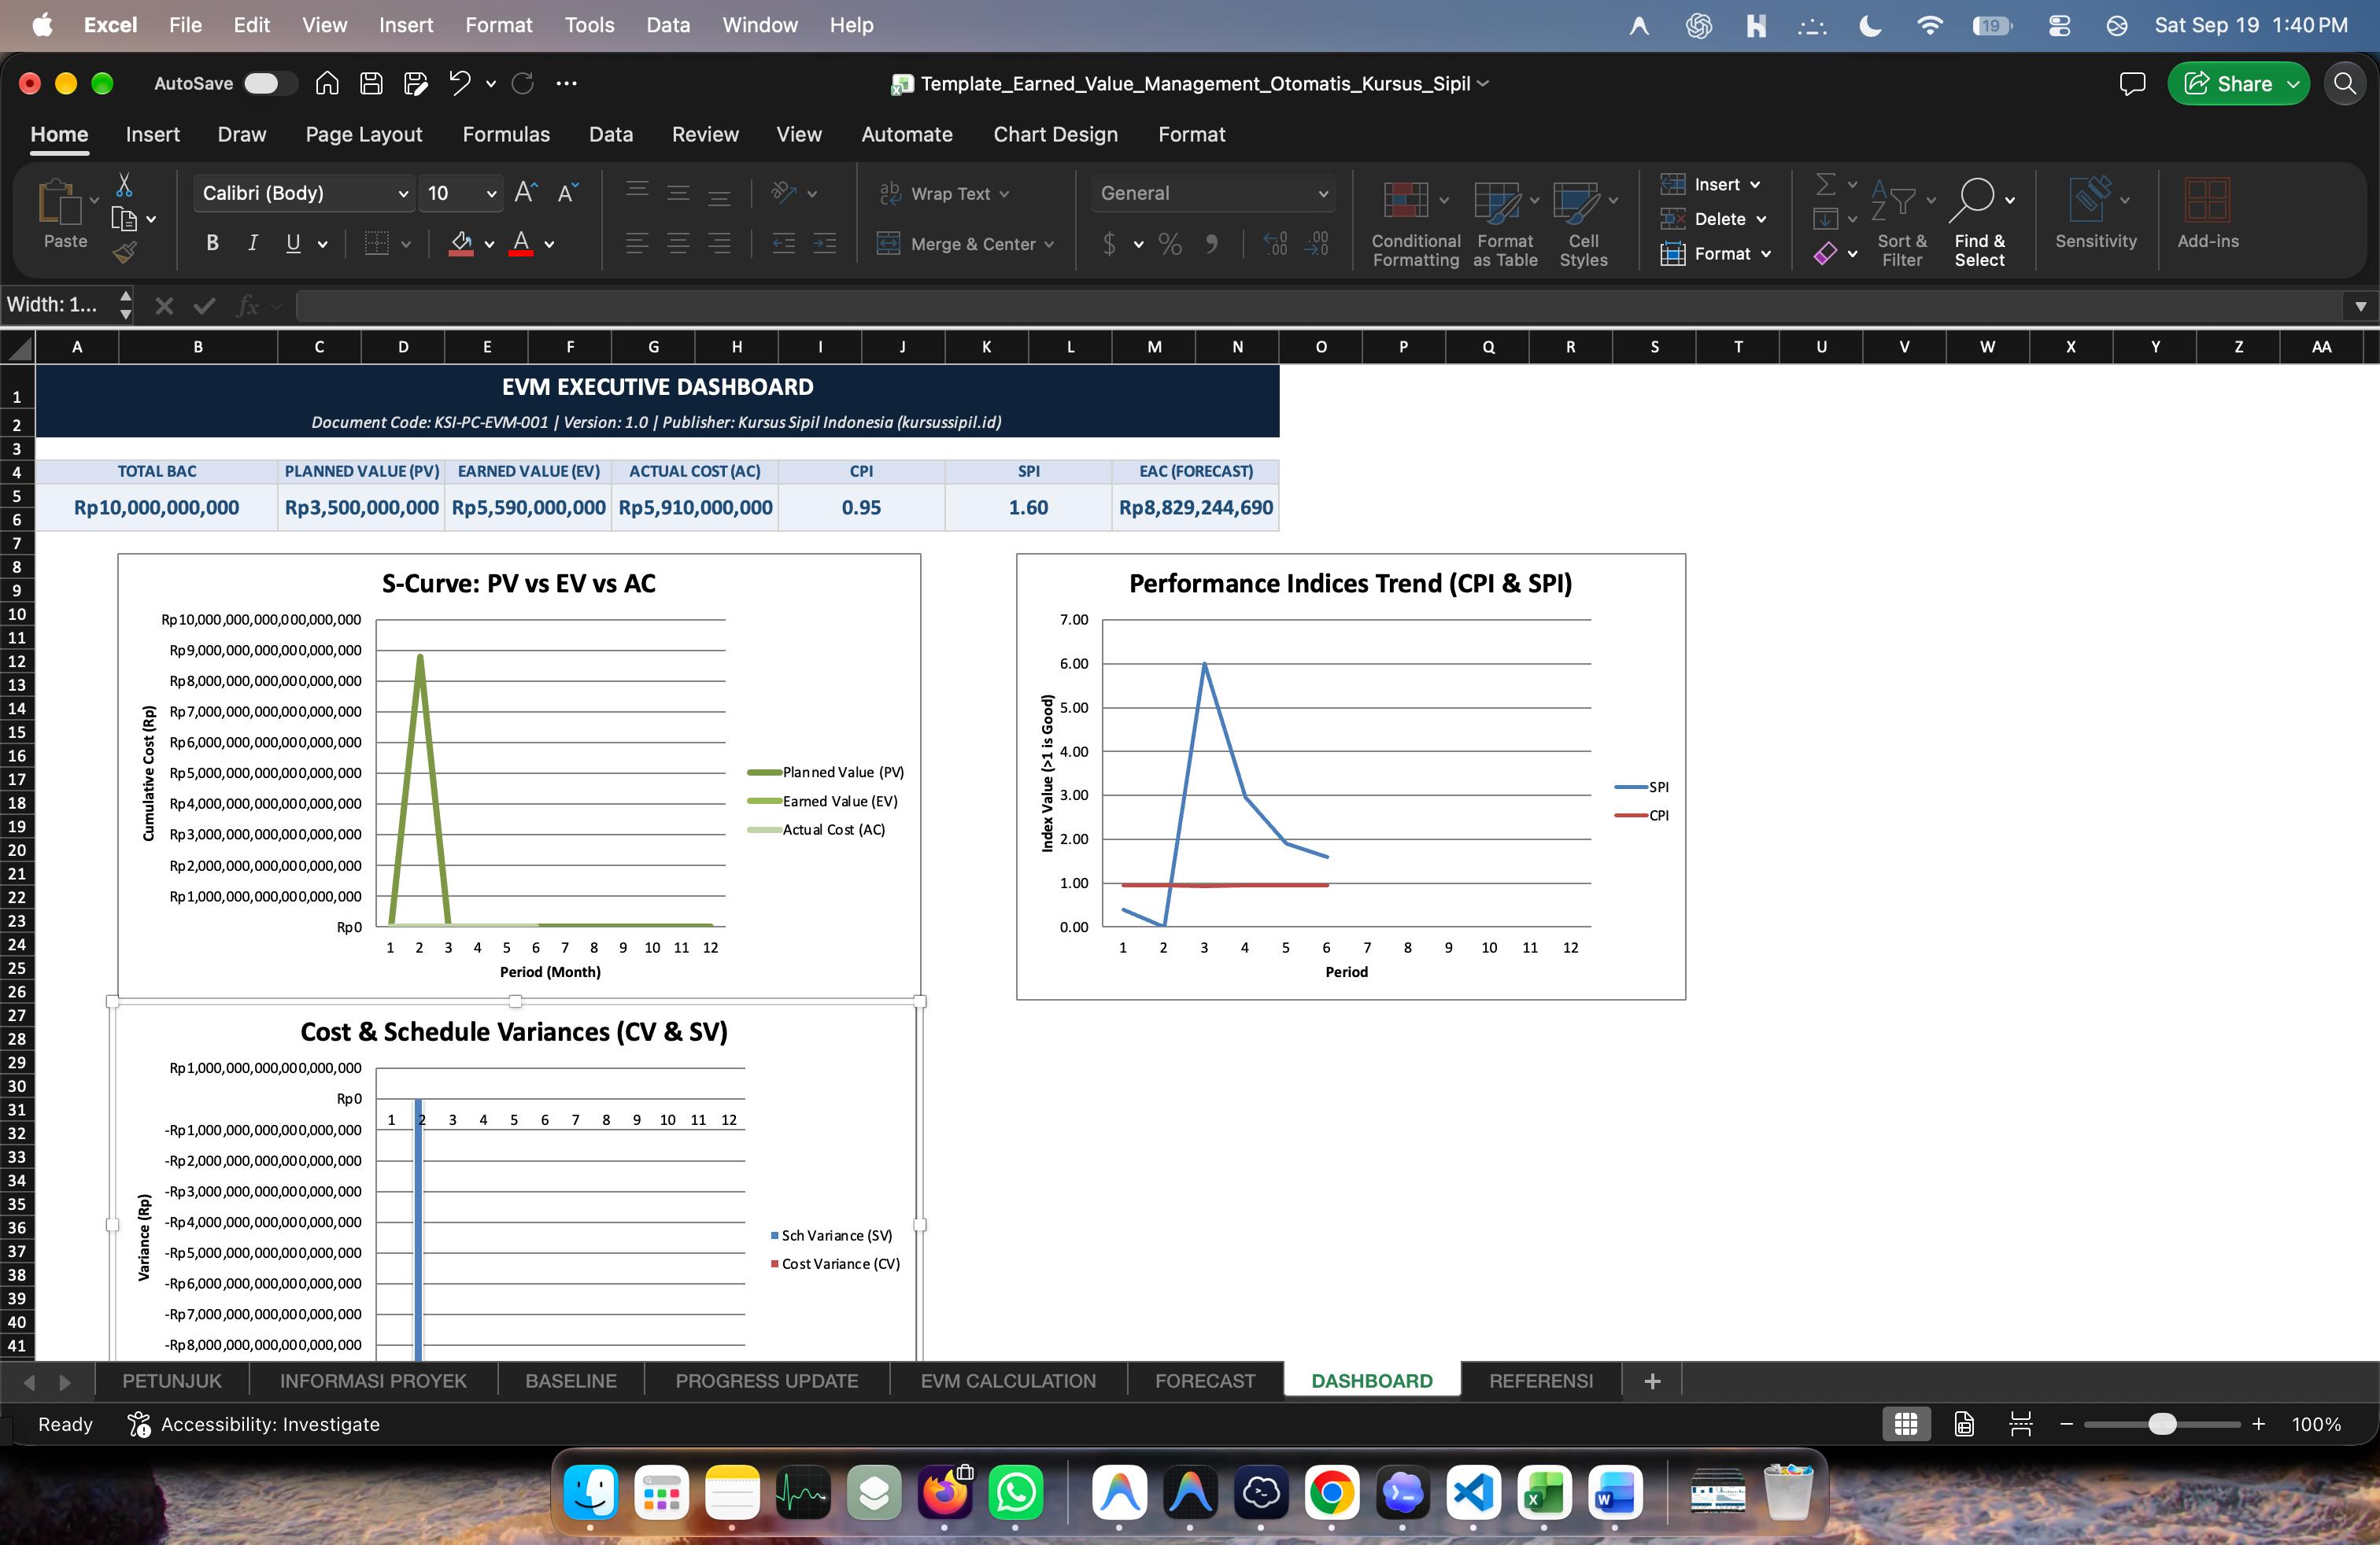Image resolution: width=2380 pixels, height=1545 pixels.
Task: Open the Comments pane icon
Action: point(2133,84)
